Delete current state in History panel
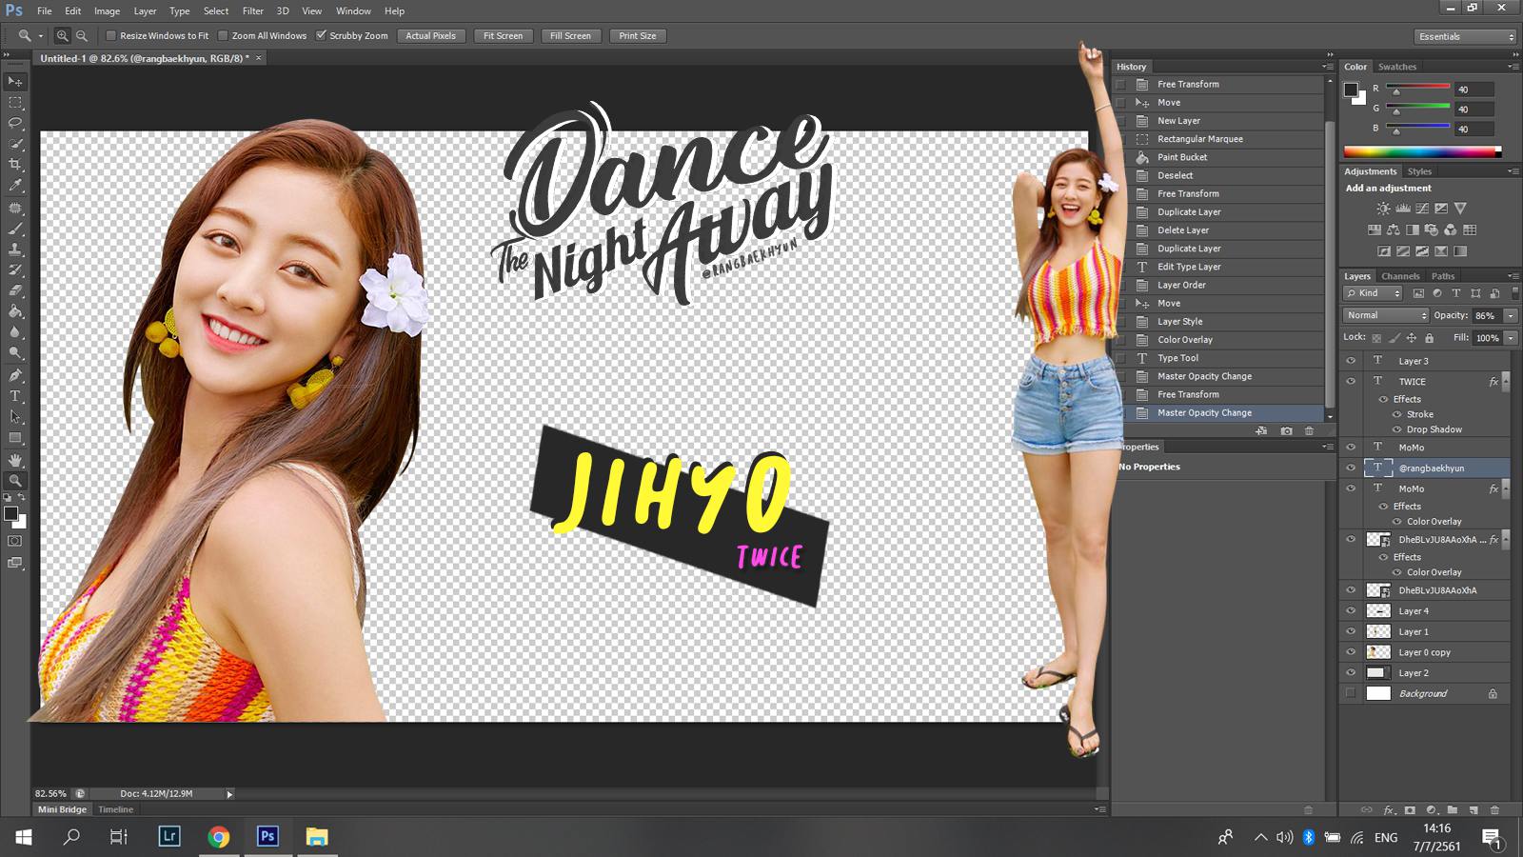 [1309, 431]
